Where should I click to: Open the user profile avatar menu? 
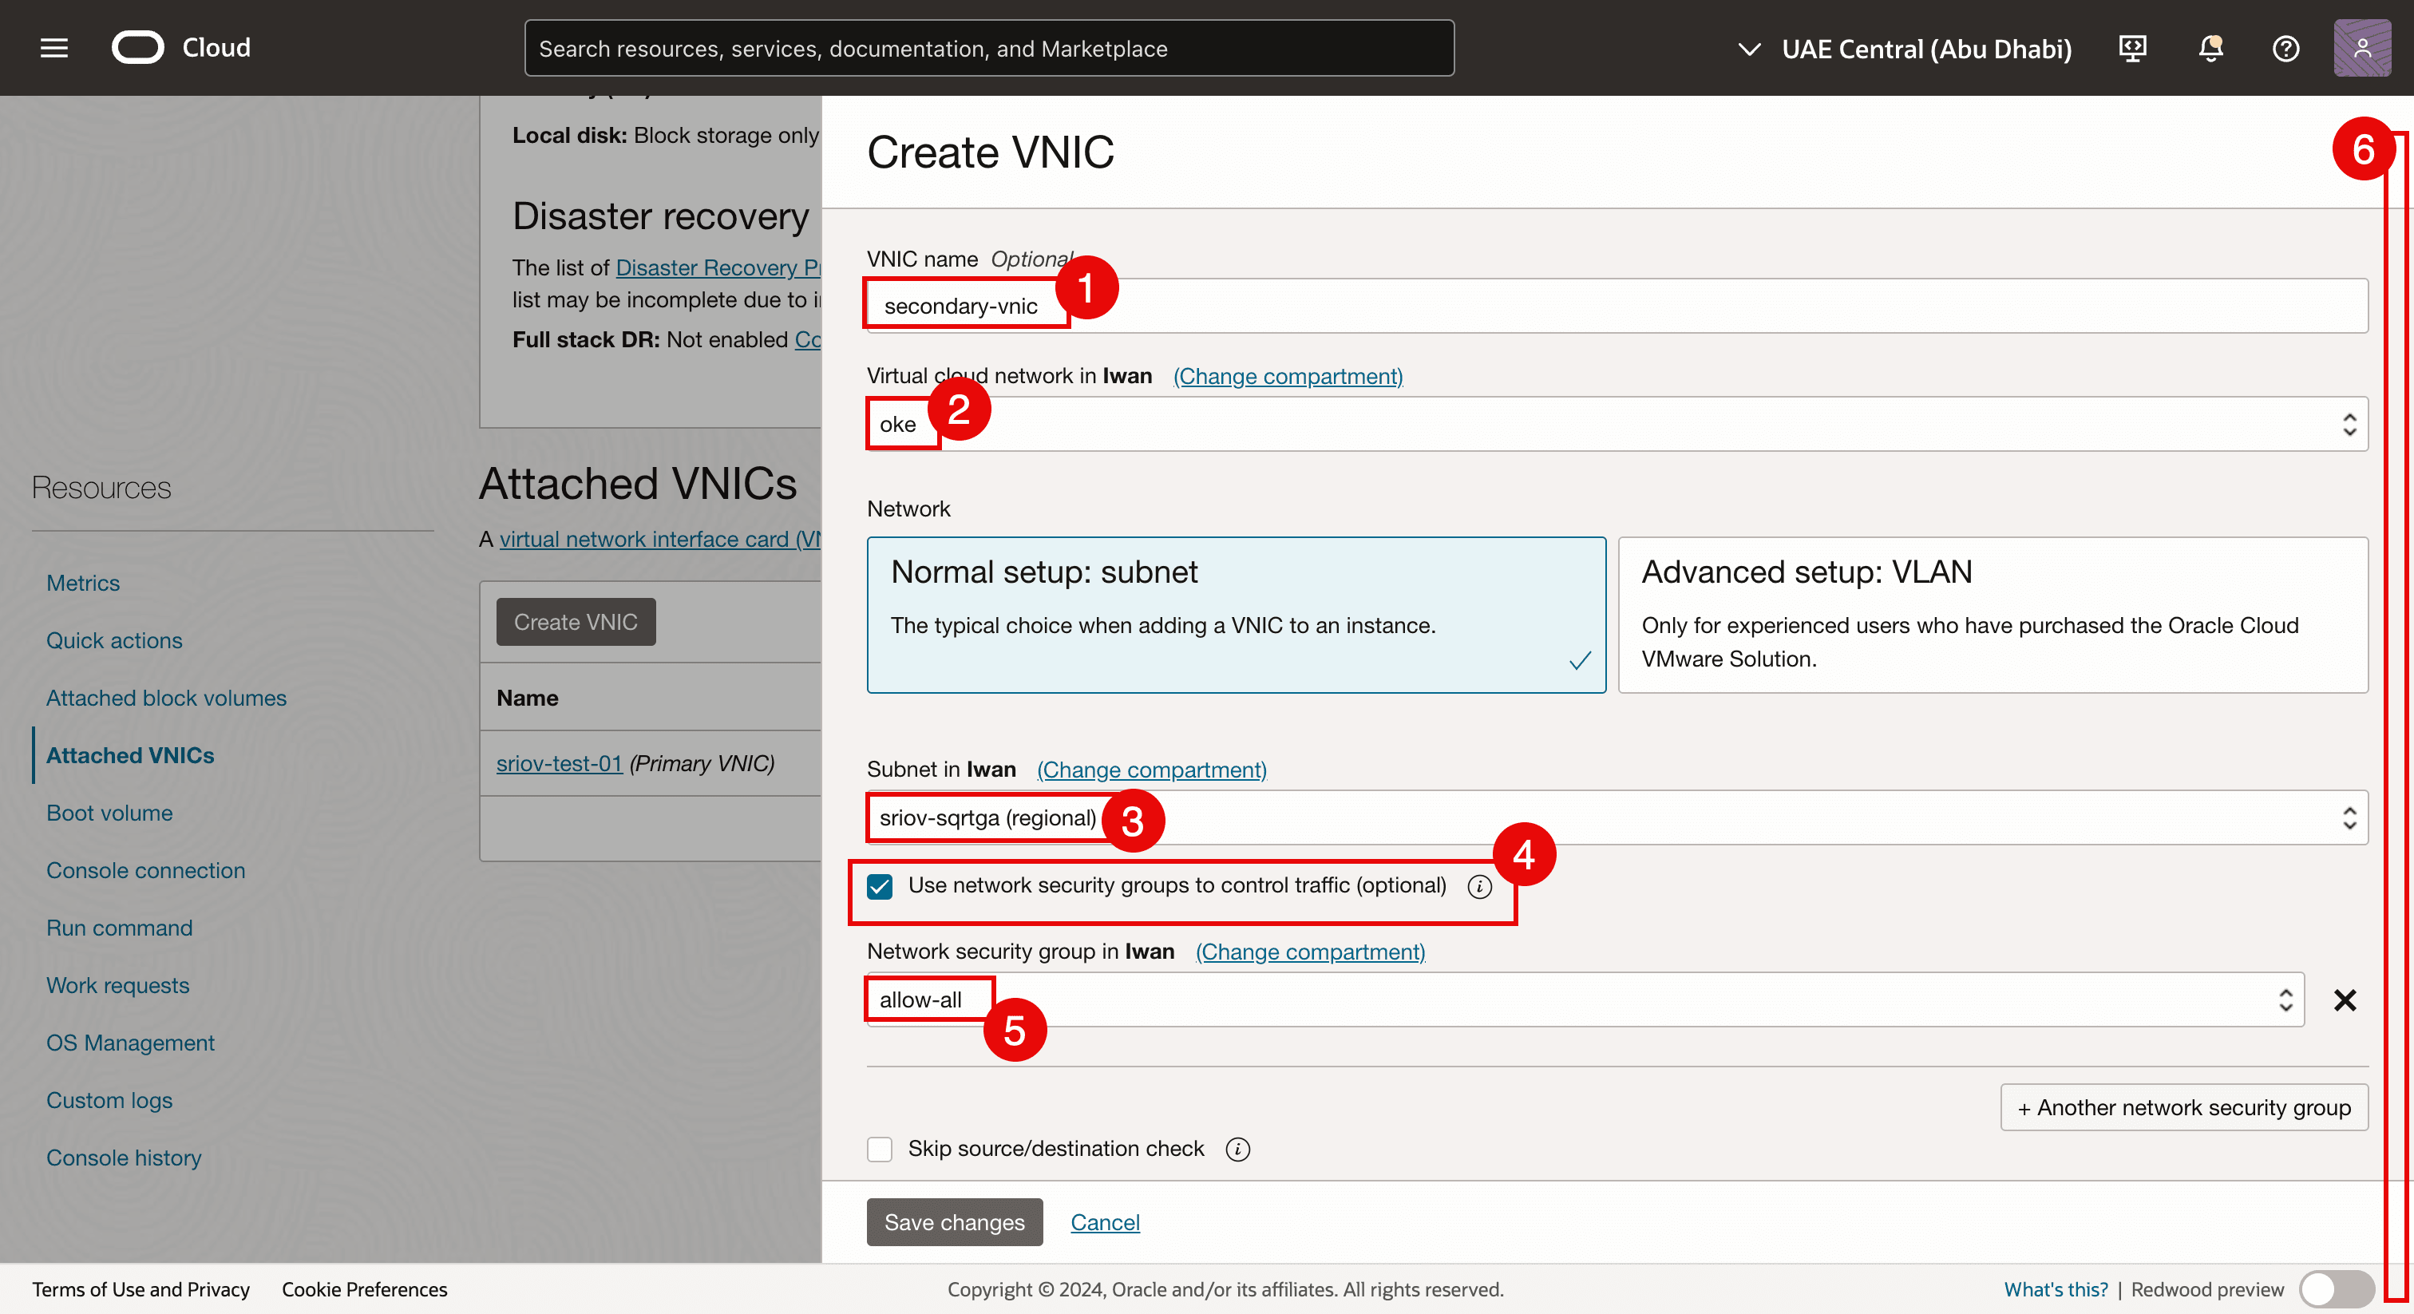[x=2361, y=48]
